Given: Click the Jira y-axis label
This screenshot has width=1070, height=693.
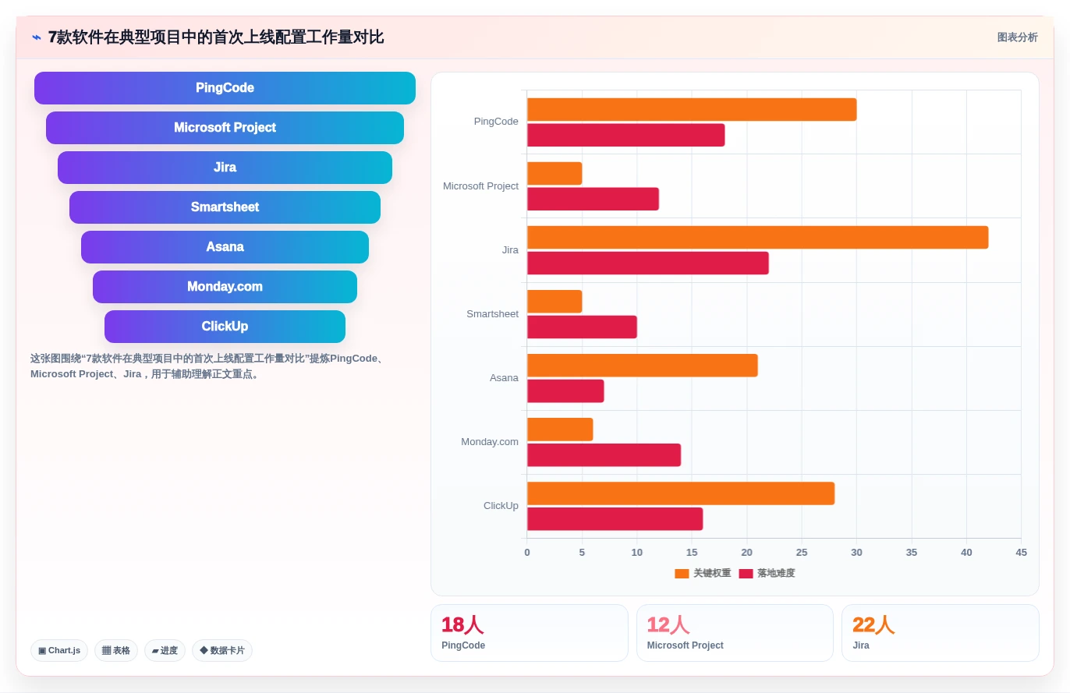Looking at the screenshot, I should click(x=510, y=250).
